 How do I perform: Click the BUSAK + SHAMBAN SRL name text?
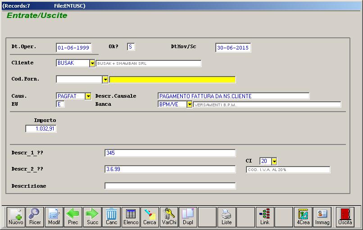pos(122,63)
